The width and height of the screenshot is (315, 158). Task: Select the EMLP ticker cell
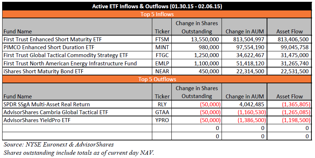162,63
